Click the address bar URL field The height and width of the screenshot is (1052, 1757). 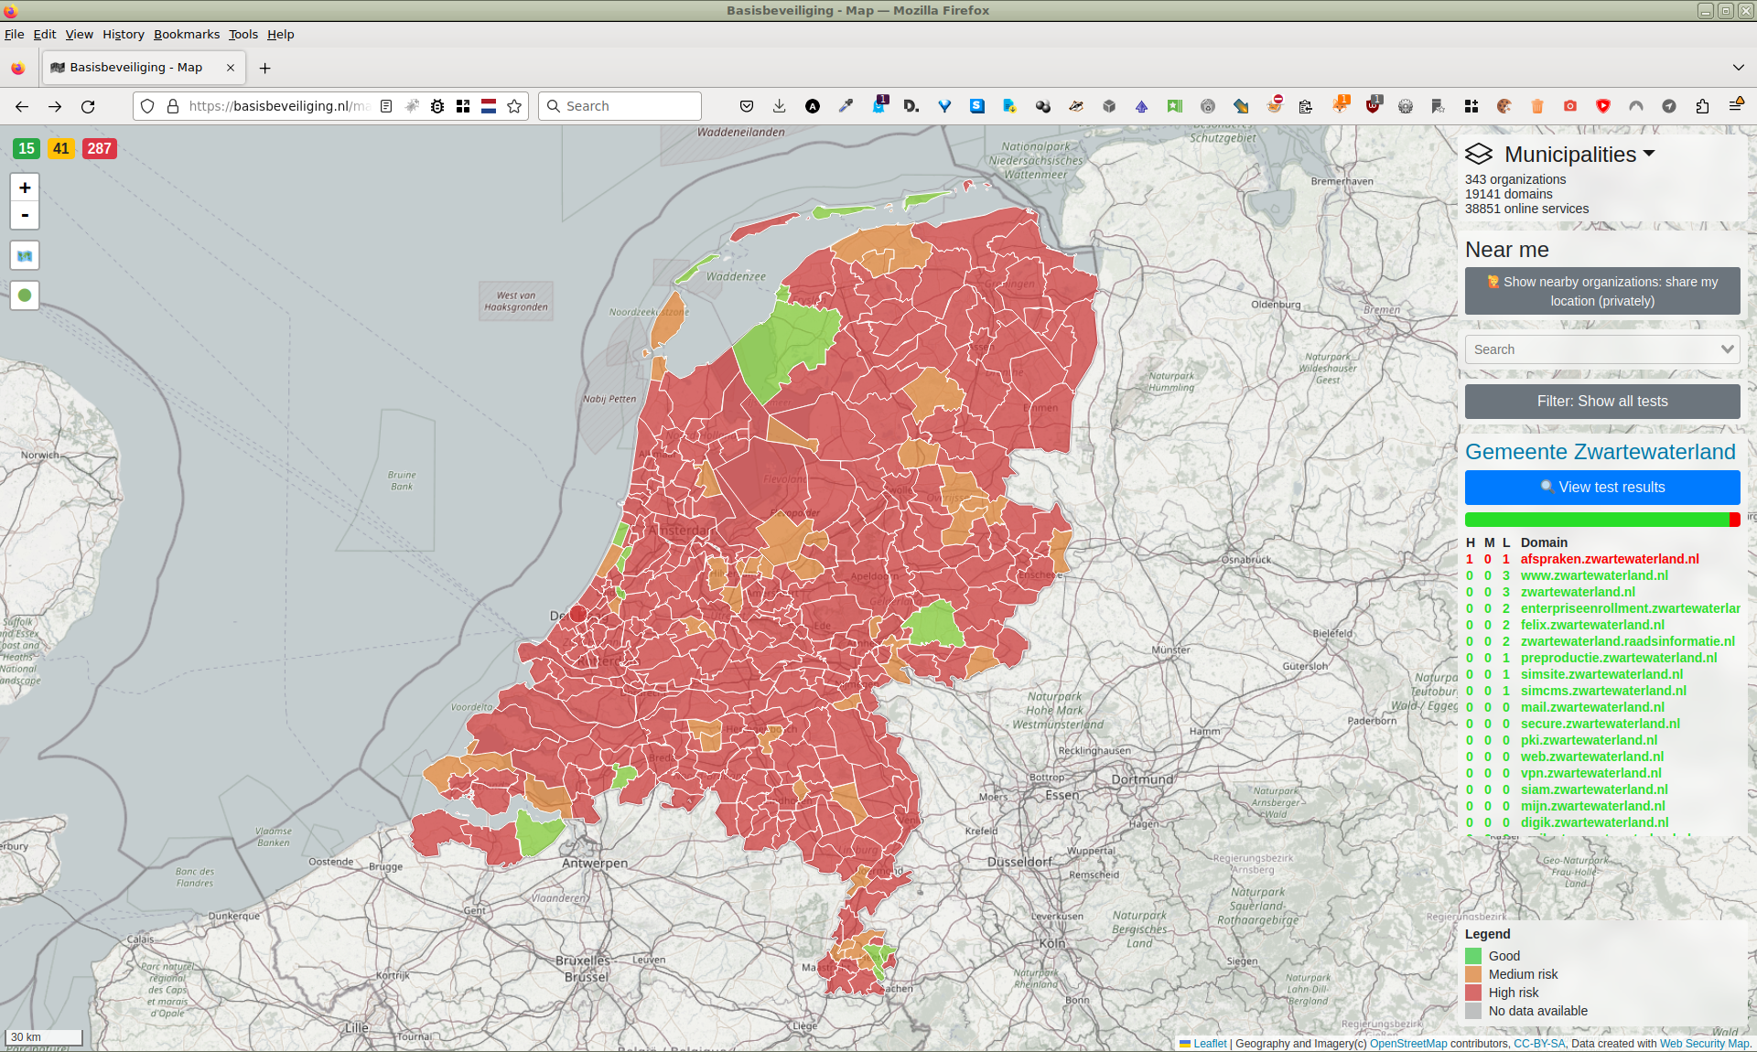click(x=279, y=106)
